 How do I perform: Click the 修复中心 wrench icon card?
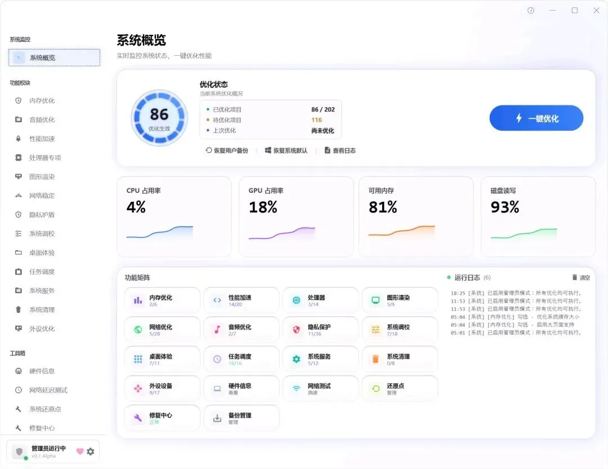click(x=162, y=418)
